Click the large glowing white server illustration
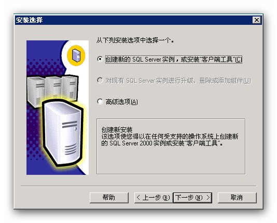Image resolution: width=277 pixels, height=223 pixels. click(x=63, y=133)
